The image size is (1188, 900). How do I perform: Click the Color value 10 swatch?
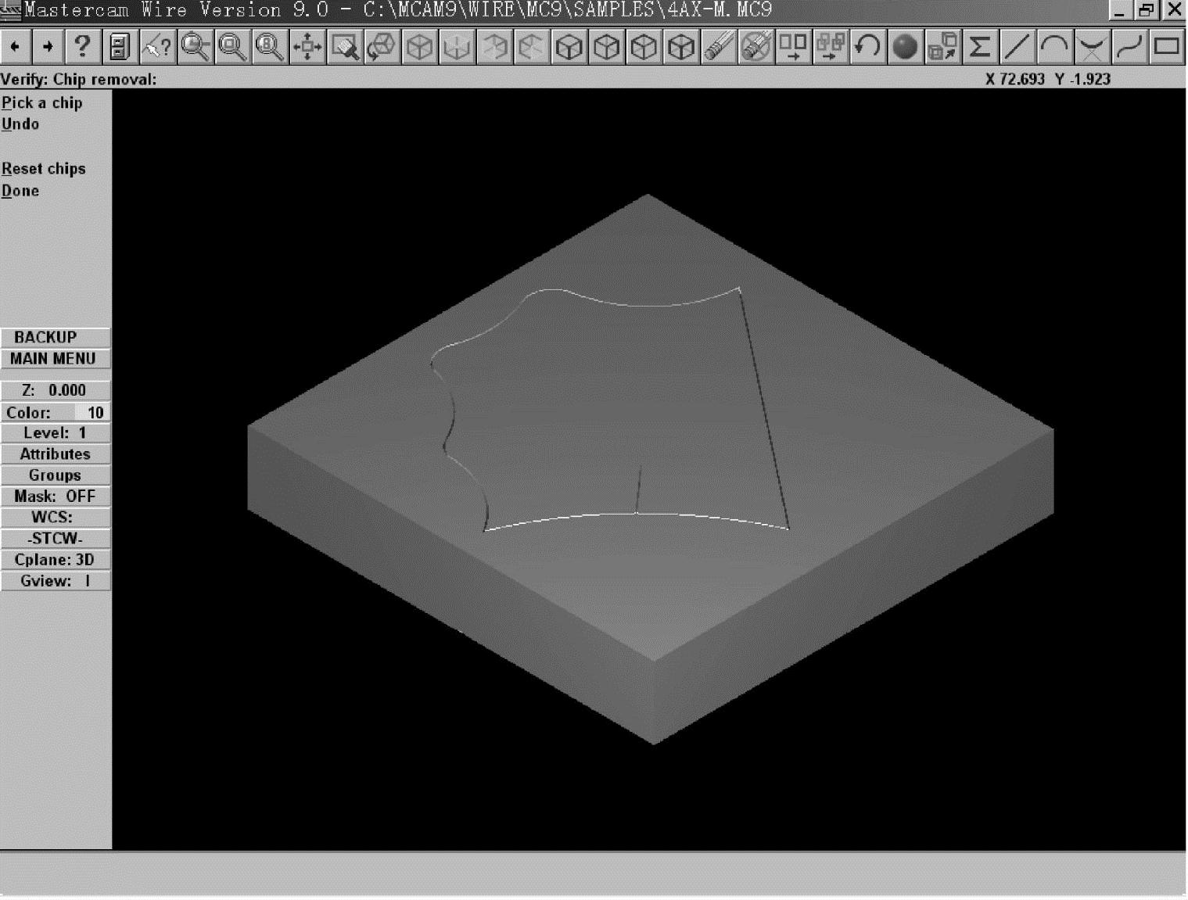click(x=92, y=413)
